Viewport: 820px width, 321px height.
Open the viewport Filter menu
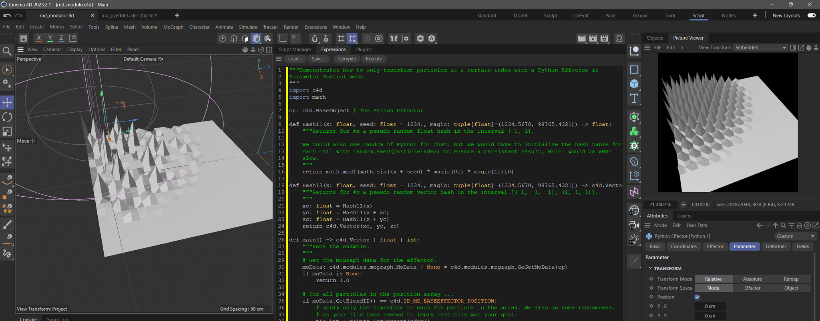pyautogui.click(x=116, y=50)
